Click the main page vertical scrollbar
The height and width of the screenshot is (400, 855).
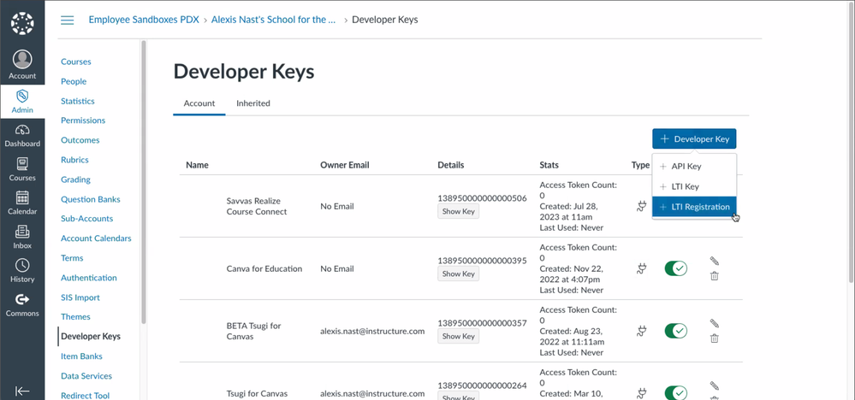coord(852,142)
